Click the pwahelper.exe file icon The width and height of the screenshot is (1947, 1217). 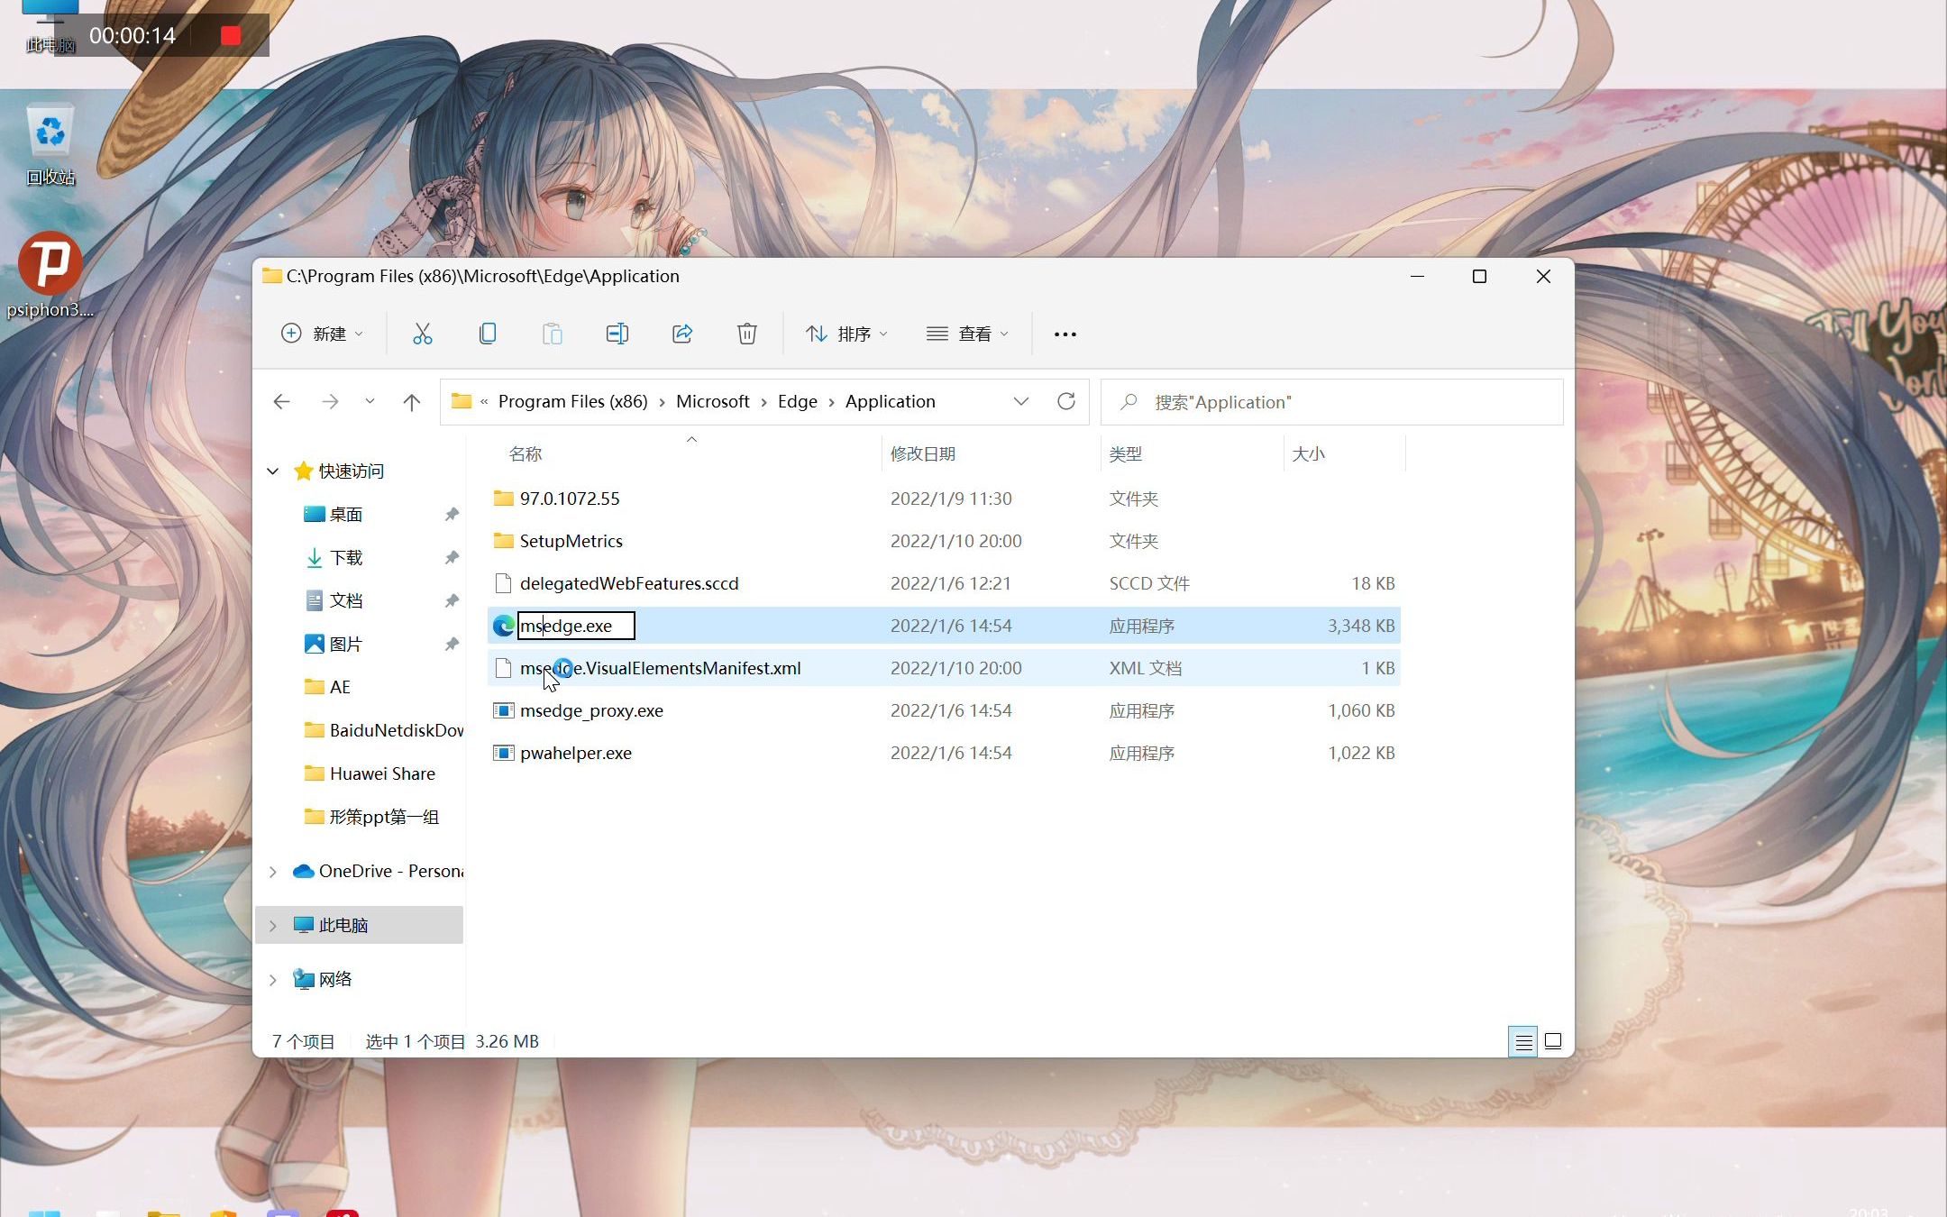click(x=504, y=753)
